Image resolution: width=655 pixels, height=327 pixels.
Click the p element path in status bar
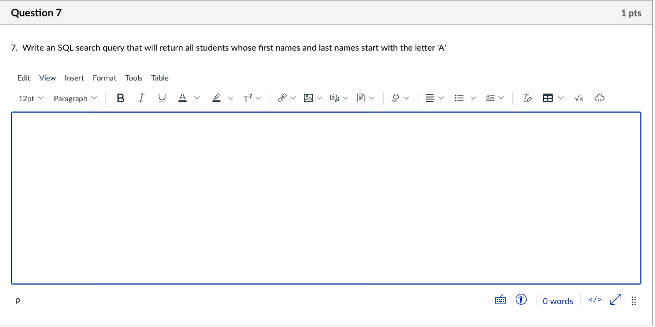[18, 300]
